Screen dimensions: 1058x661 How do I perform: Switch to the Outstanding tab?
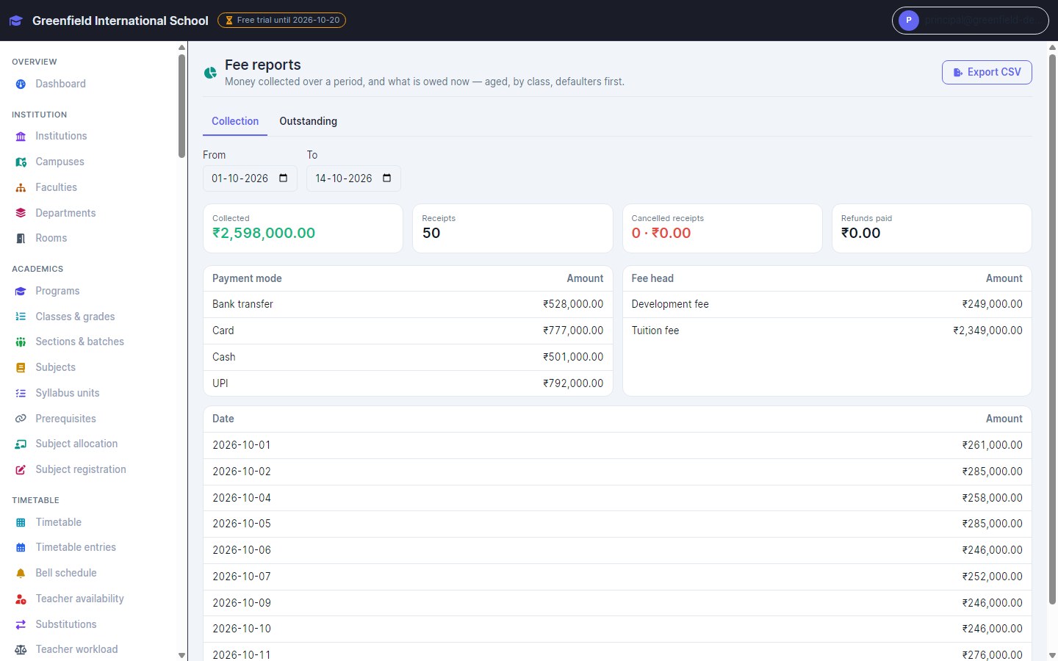click(x=308, y=121)
